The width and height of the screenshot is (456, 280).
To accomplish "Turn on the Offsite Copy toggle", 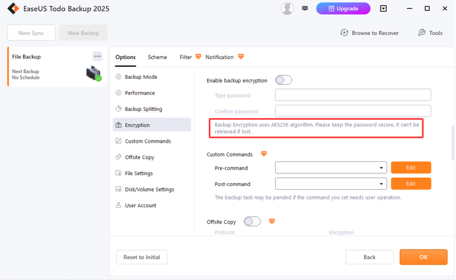I will (x=252, y=222).
